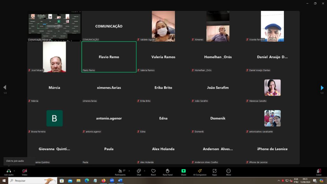Screen dimensions: 327x184
Task: Click the green Share screen icon
Action: coord(183,171)
